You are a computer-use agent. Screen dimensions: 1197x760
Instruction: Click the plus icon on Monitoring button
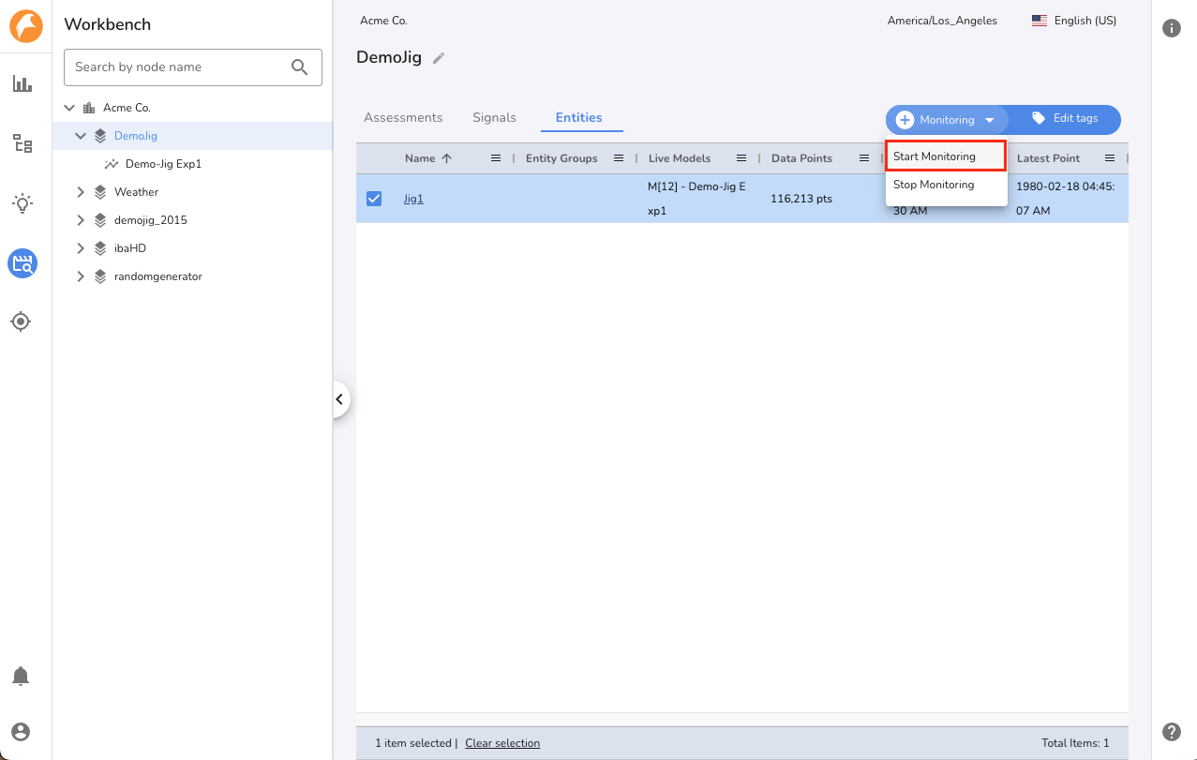905,120
